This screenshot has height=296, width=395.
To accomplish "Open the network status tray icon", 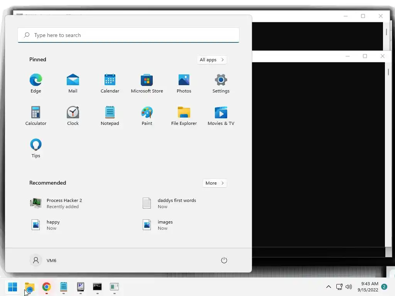I will point(339,287).
